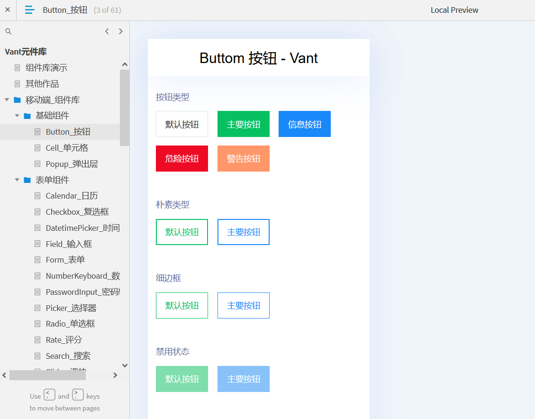The height and width of the screenshot is (419, 535).
Task: Click the page icon beside Checkbox_复选框
Action: 37,212
